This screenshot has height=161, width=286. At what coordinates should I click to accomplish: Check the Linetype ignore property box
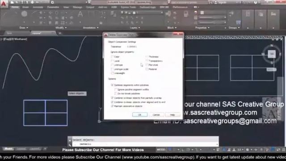(112, 65)
